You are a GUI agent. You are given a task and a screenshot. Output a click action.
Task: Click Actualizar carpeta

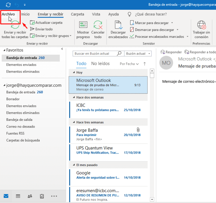point(46,22)
